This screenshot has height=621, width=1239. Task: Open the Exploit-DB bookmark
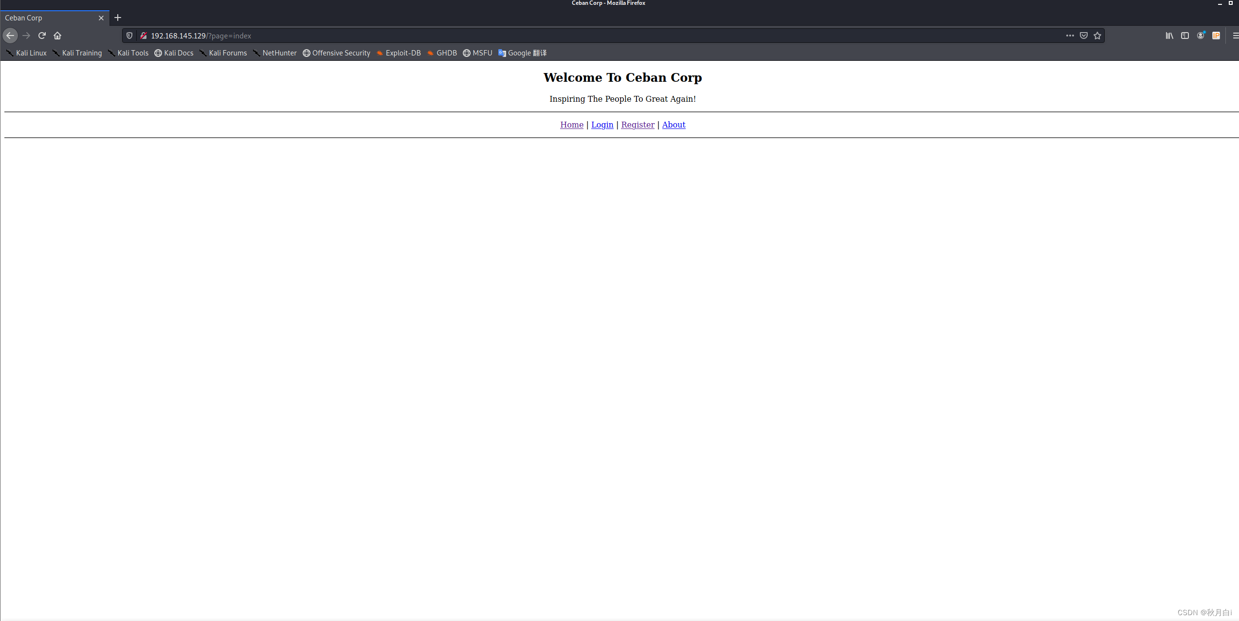point(402,53)
